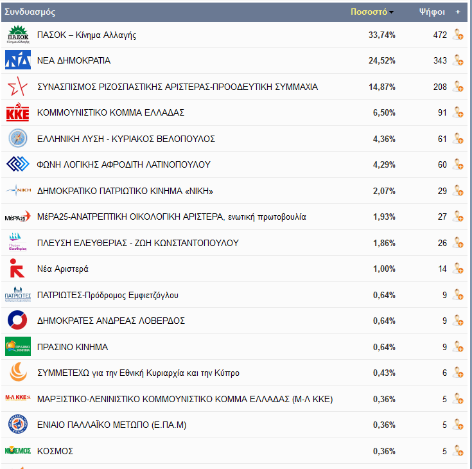Viewport: 472px width, 469px height.
Task: Sort by Ψήφοι column header
Action: coord(432,12)
